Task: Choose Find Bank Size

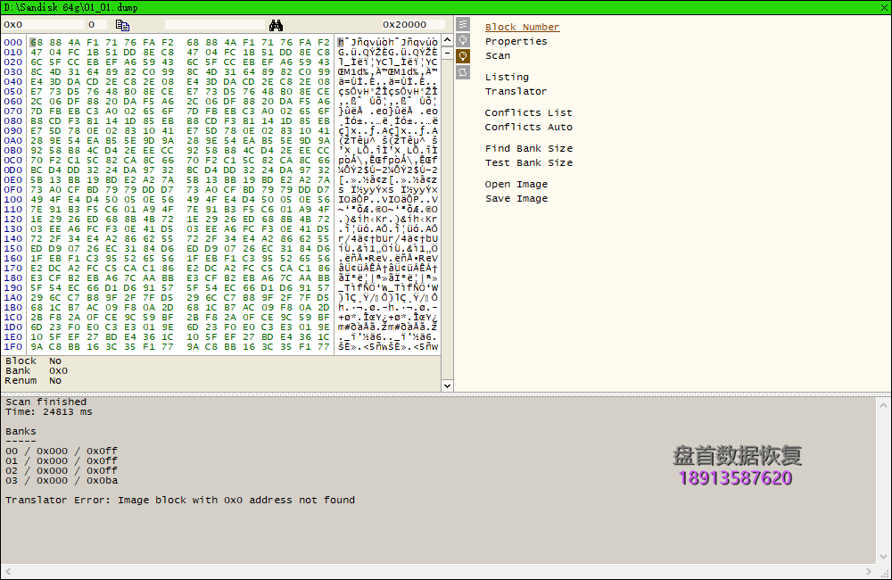Action: pos(528,148)
